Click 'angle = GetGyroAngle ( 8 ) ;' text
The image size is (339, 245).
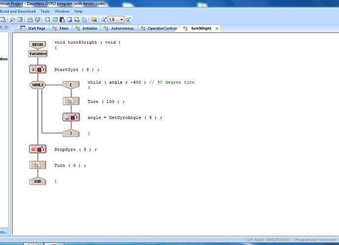pos(125,118)
